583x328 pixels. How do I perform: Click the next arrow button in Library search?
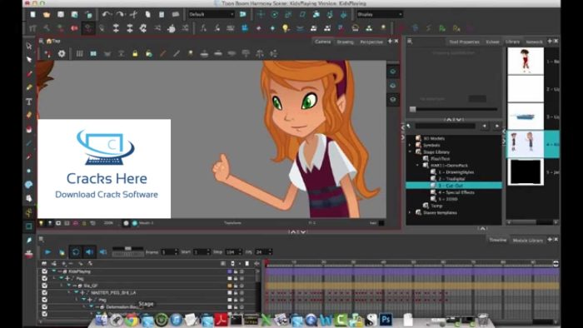coord(496,127)
